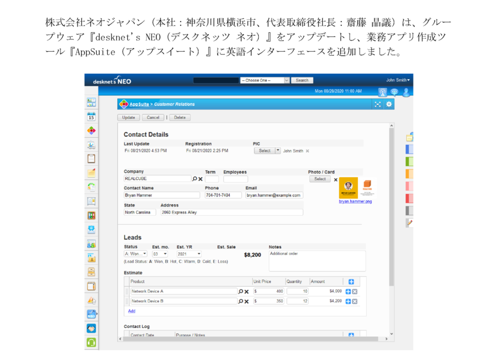Open the blue NEO chart sidebar icon

tap(92, 314)
